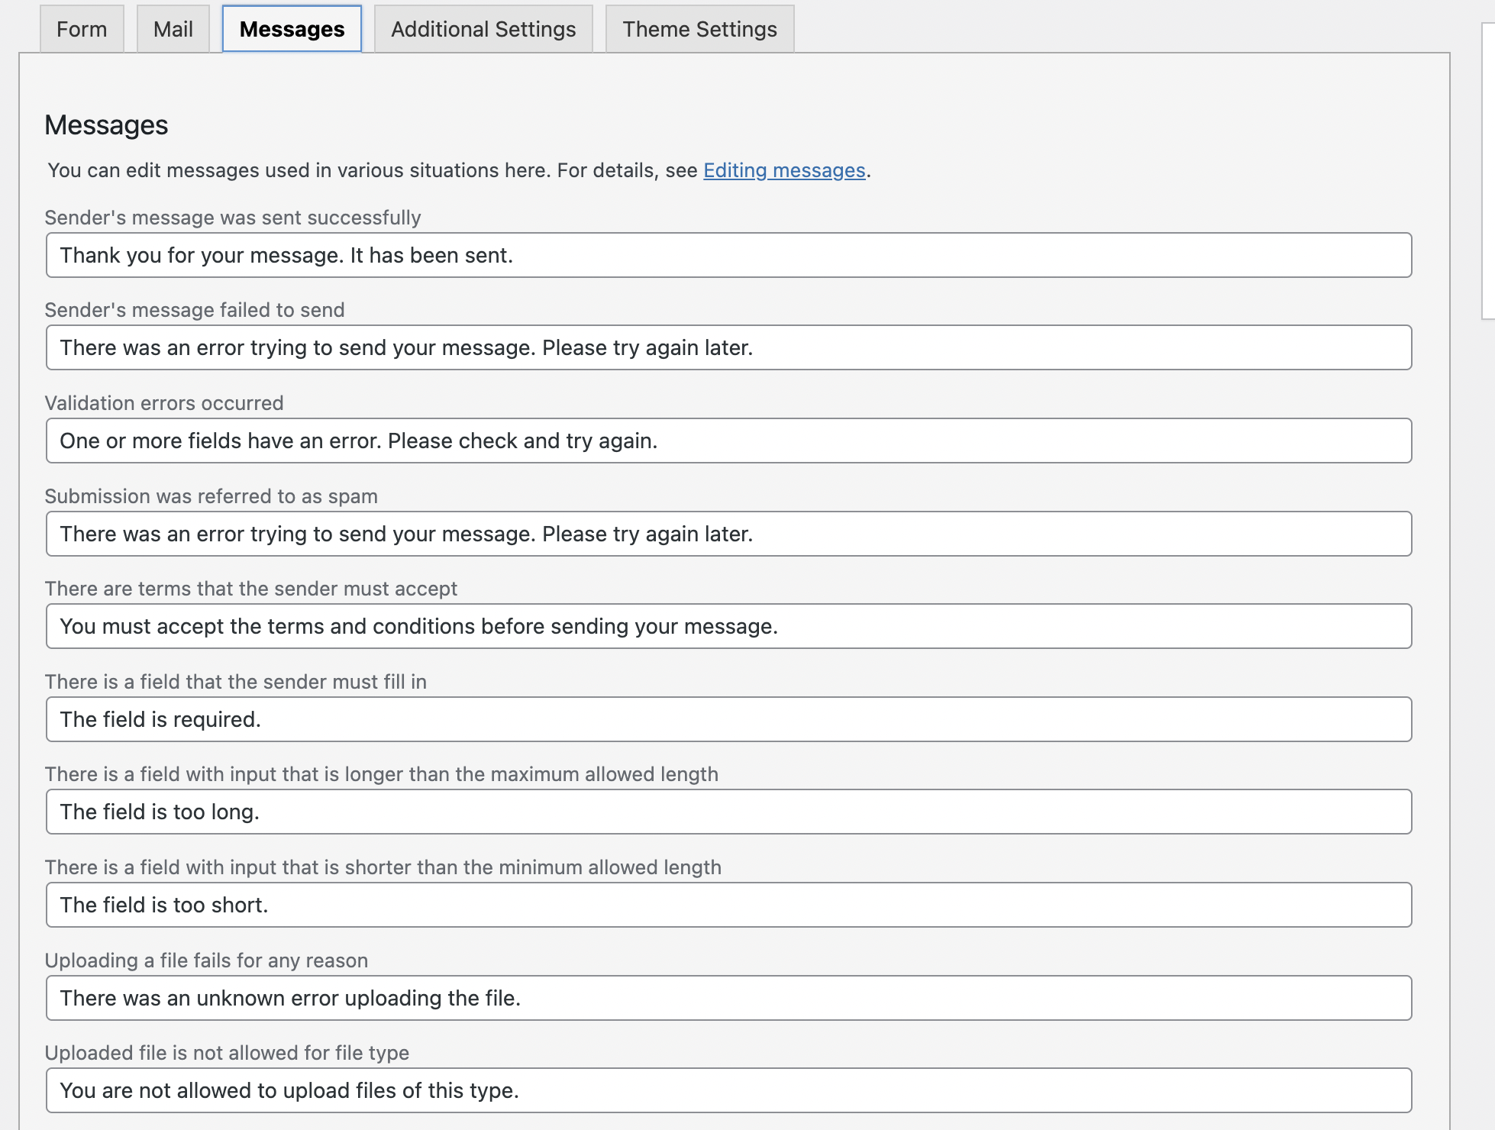Select the Messages tab
This screenshot has height=1130, width=1495.
coord(292,29)
